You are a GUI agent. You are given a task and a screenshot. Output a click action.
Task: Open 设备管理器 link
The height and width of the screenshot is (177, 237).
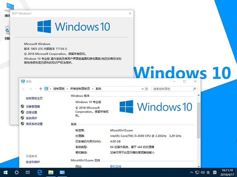pyautogui.click(x=33, y=107)
